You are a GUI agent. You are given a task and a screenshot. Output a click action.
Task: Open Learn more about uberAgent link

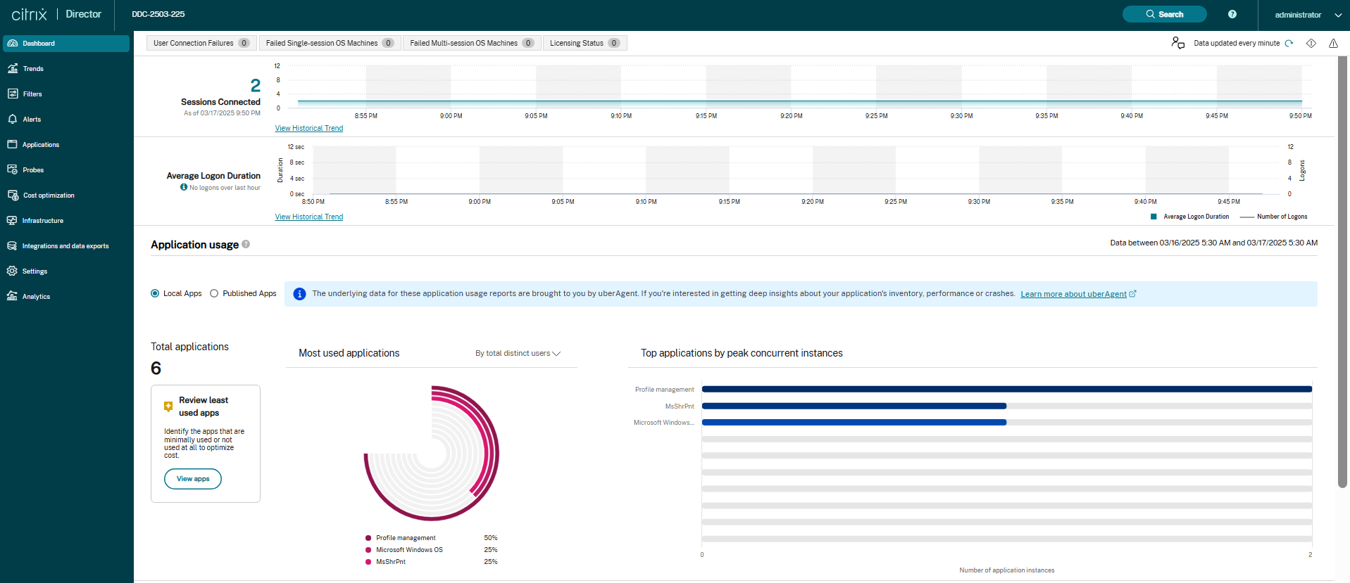1073,294
